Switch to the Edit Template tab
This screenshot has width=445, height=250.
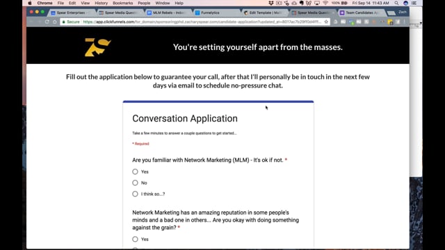264,12
